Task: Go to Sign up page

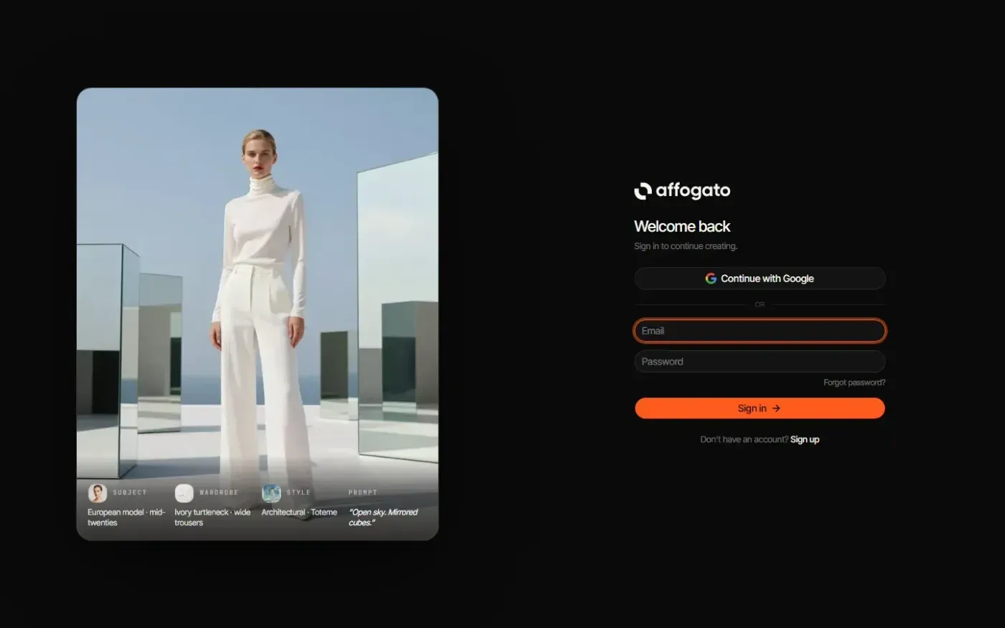Action: click(x=805, y=439)
